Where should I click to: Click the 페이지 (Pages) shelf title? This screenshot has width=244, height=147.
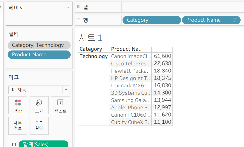(x=16, y=8)
